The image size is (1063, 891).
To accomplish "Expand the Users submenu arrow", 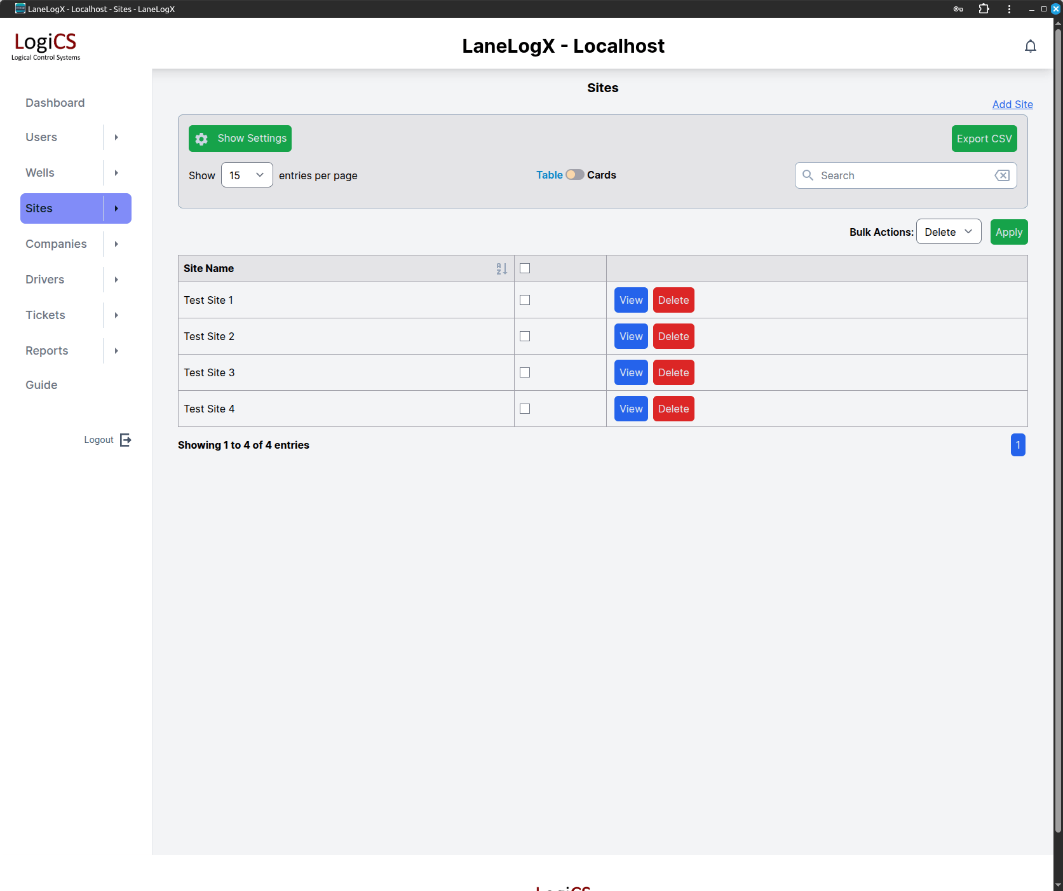I will click(116, 137).
